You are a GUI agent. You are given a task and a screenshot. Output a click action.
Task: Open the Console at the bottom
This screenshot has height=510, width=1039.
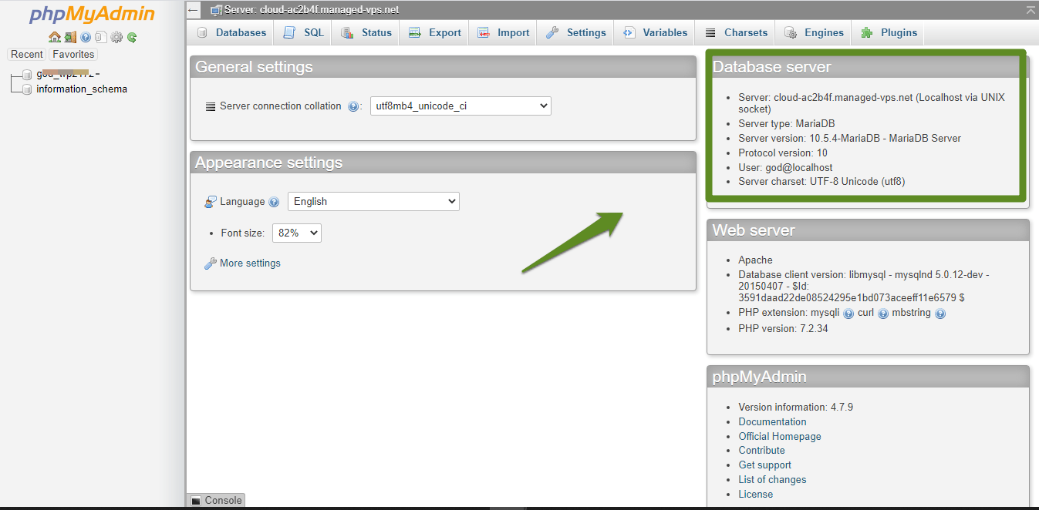215,500
